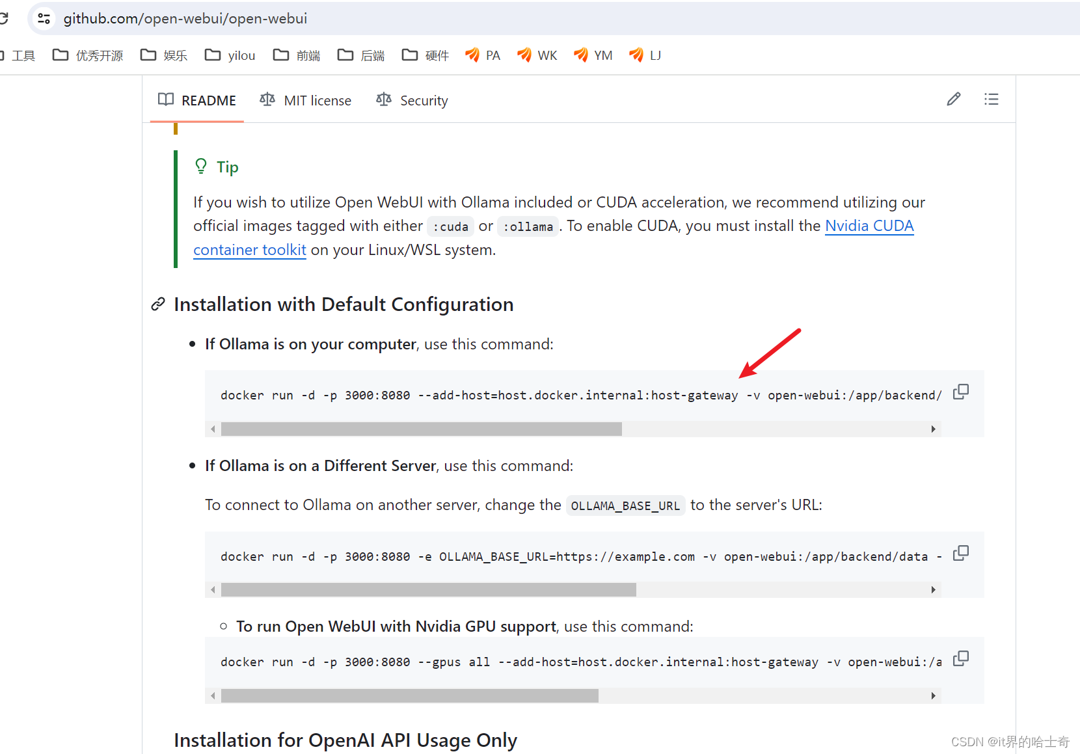Open the Nvidia CUDA link

[x=869, y=226]
